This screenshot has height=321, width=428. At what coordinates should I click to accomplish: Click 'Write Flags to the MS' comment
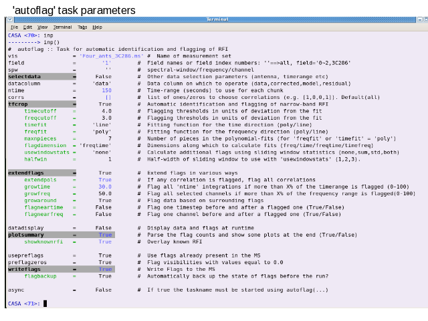tap(181, 270)
